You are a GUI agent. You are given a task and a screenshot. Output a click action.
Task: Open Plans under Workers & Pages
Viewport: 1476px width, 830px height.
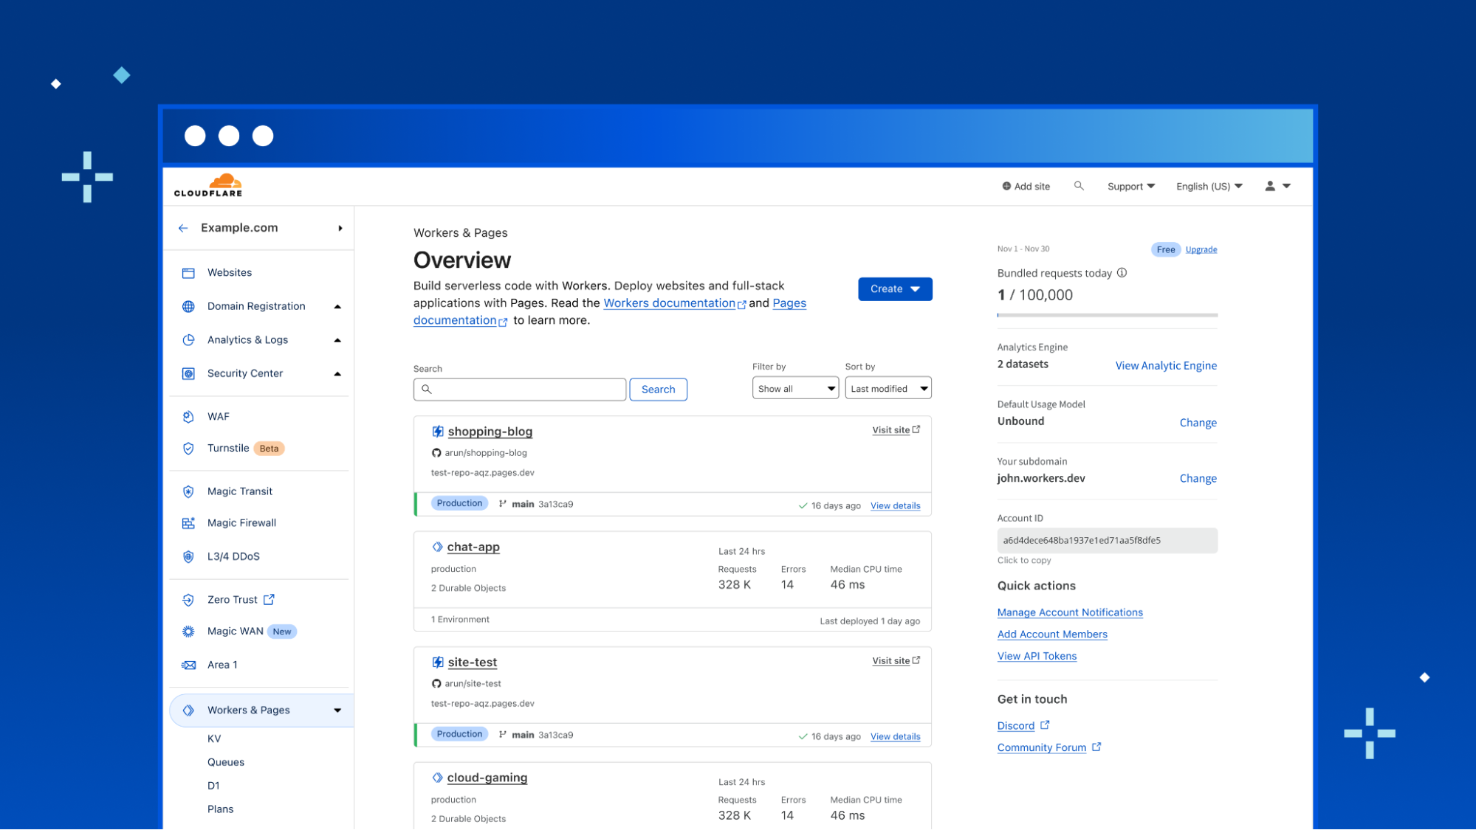pyautogui.click(x=220, y=809)
